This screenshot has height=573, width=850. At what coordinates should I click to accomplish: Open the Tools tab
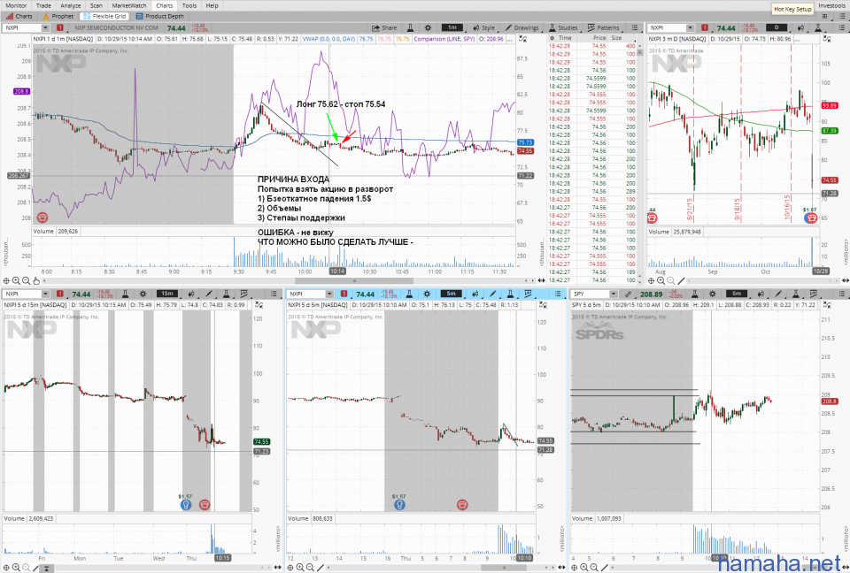tap(189, 5)
